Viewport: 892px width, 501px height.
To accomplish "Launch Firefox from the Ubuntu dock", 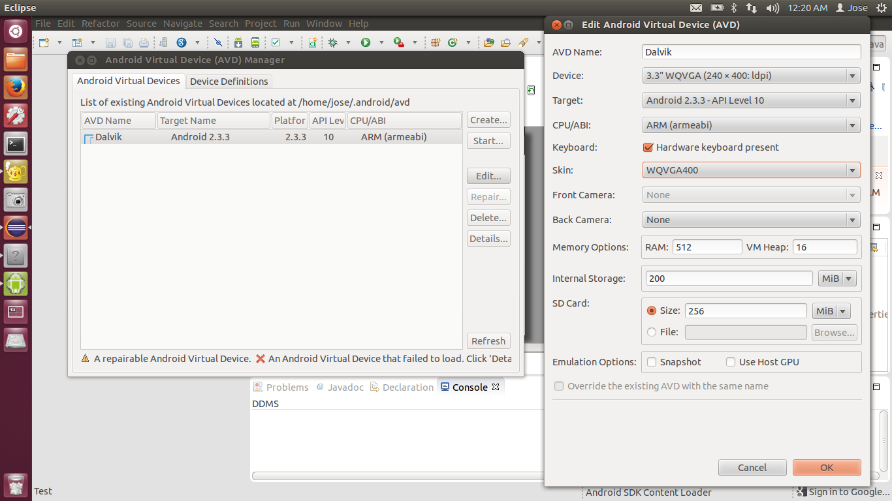I will (16, 86).
